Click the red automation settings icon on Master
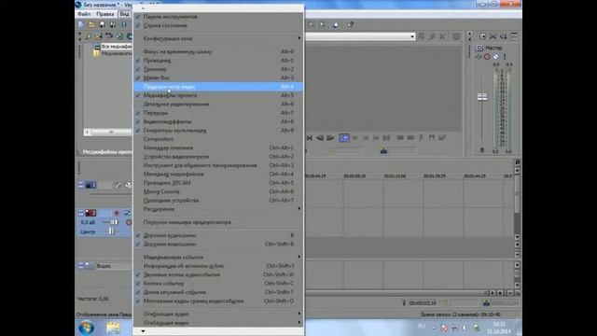597x336 pixels. pos(487,57)
